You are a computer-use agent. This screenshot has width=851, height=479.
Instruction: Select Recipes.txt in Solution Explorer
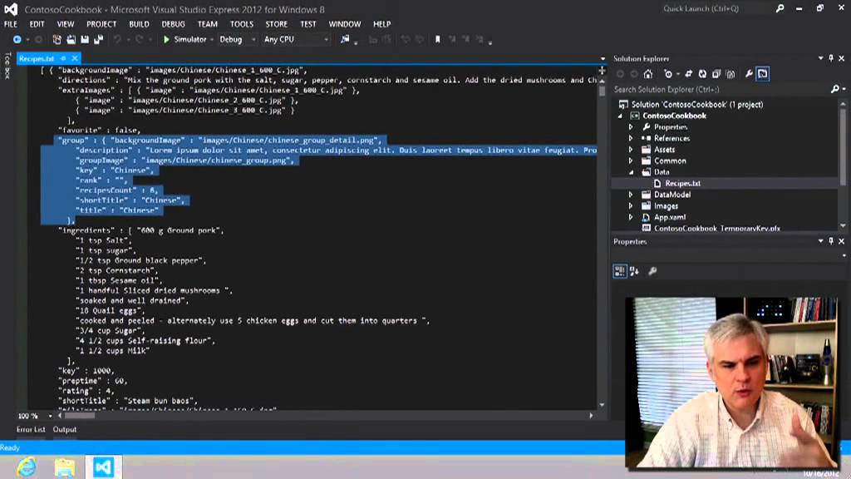click(x=683, y=184)
